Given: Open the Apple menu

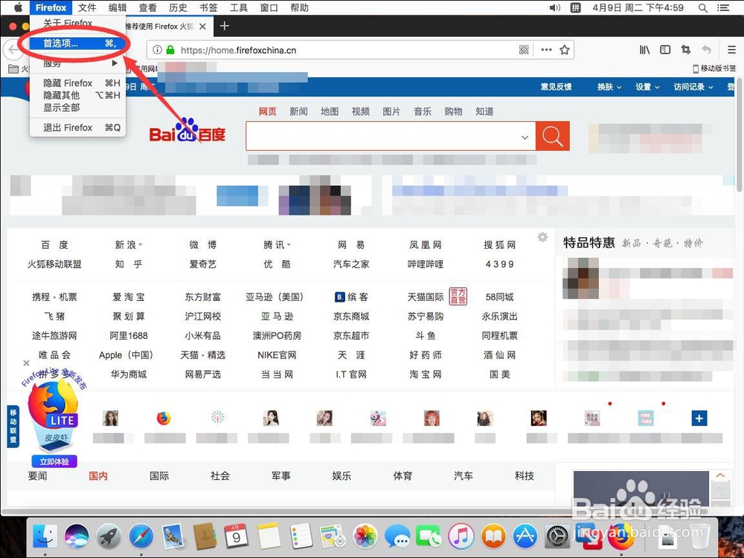Looking at the screenshot, I should click(18, 7).
